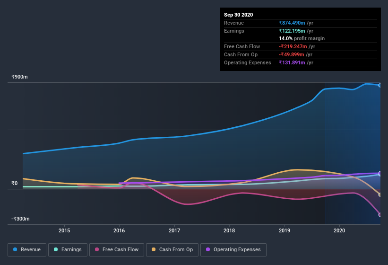Click the blue Revenue endpoint marker
Image resolution: width=388 pixels, height=265 pixels.
380,85
